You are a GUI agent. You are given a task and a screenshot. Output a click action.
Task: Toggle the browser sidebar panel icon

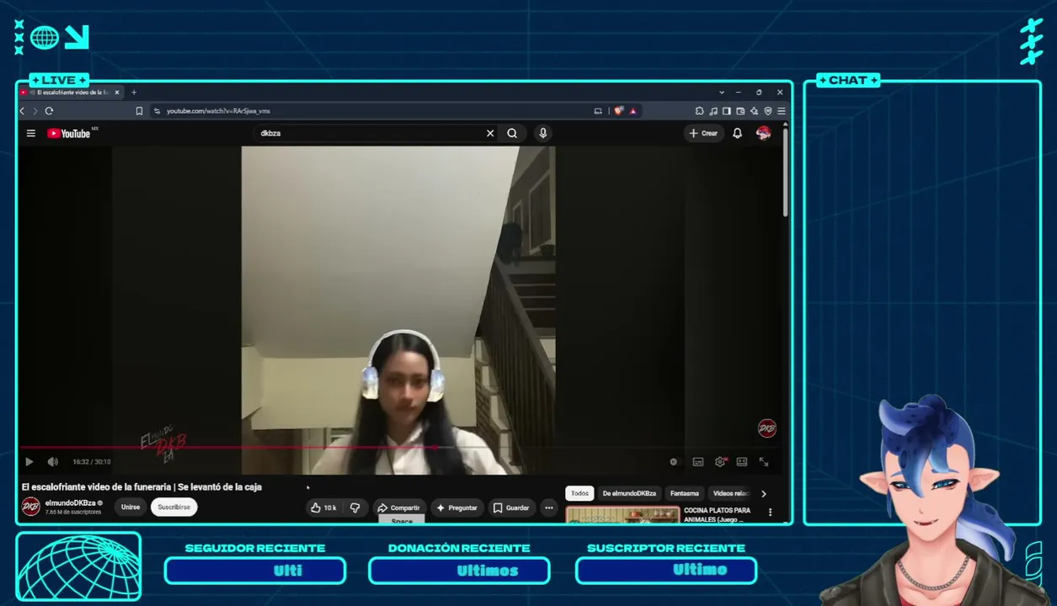(726, 110)
